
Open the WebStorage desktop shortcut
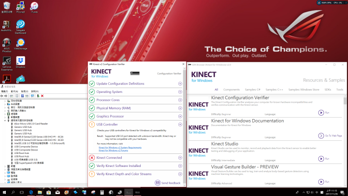pyautogui.click(x=20, y=44)
